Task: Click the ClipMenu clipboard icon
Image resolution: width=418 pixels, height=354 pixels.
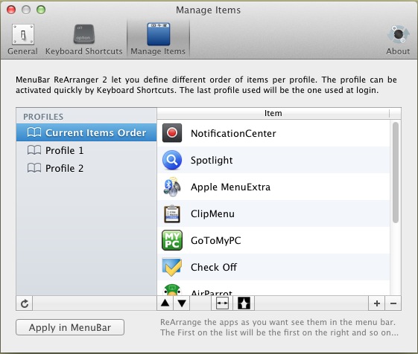Action: [x=172, y=213]
